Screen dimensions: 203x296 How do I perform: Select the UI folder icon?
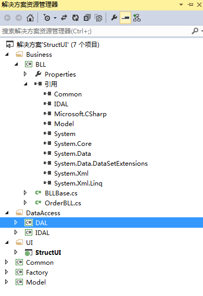point(19,242)
